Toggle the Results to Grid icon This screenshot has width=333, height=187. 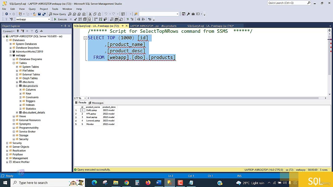[116, 19]
